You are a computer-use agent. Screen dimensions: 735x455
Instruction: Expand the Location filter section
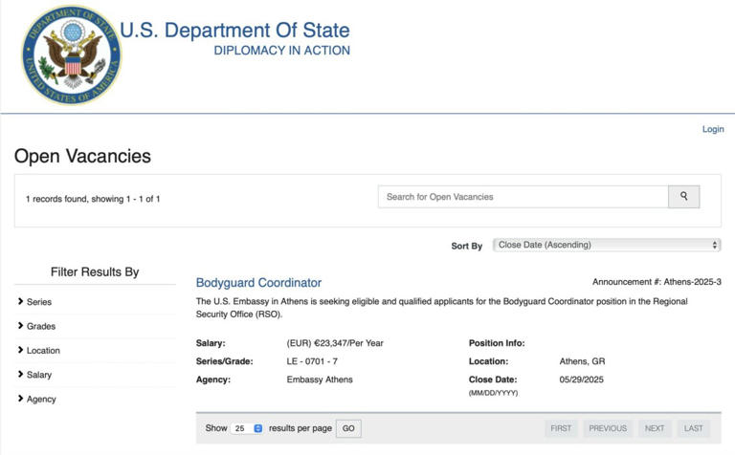coord(43,351)
